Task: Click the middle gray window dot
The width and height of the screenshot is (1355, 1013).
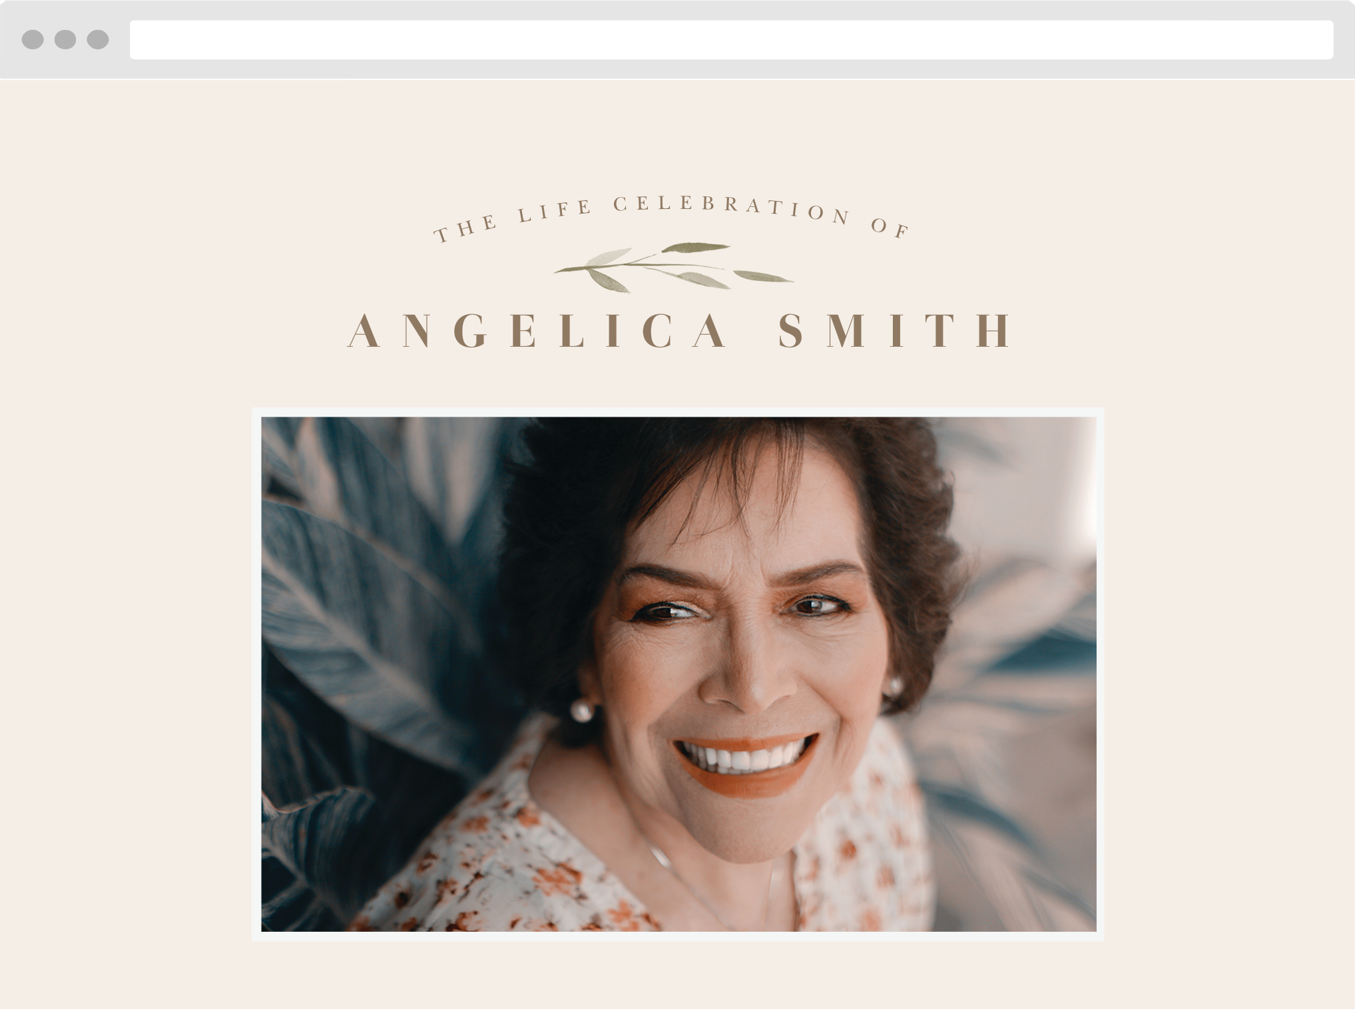Action: (65, 39)
